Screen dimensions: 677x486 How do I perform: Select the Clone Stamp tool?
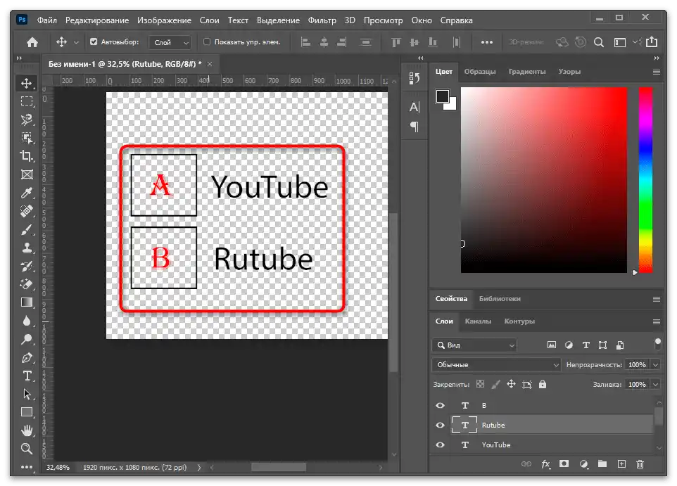pos(27,248)
